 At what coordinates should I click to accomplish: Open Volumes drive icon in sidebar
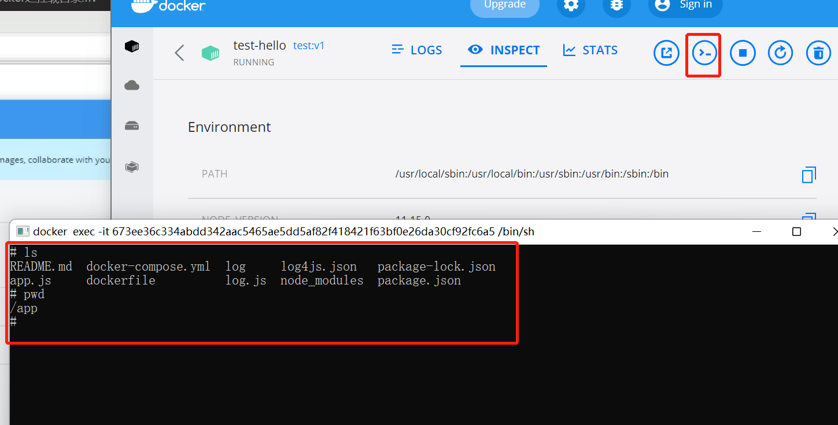pos(132,126)
